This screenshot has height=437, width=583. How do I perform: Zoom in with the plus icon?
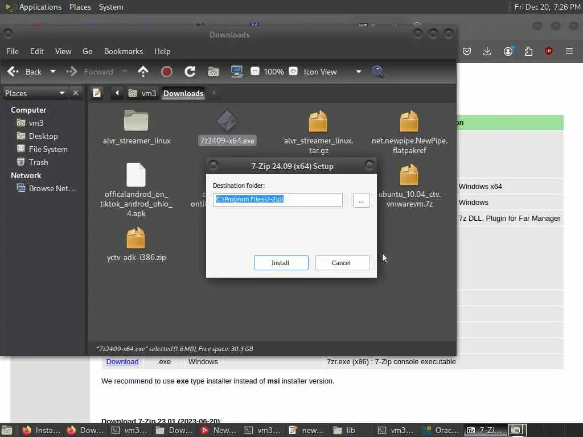click(293, 71)
